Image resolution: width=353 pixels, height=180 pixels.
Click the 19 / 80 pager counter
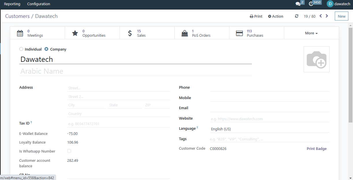(310, 16)
